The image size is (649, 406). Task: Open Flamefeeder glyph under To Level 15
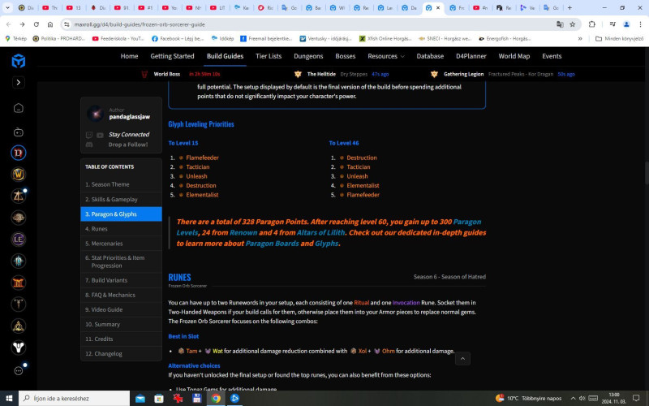coord(202,158)
